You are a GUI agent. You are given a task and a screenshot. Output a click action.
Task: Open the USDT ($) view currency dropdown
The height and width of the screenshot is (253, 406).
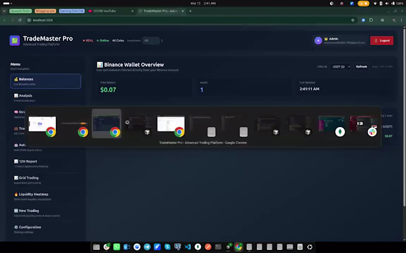(340, 67)
